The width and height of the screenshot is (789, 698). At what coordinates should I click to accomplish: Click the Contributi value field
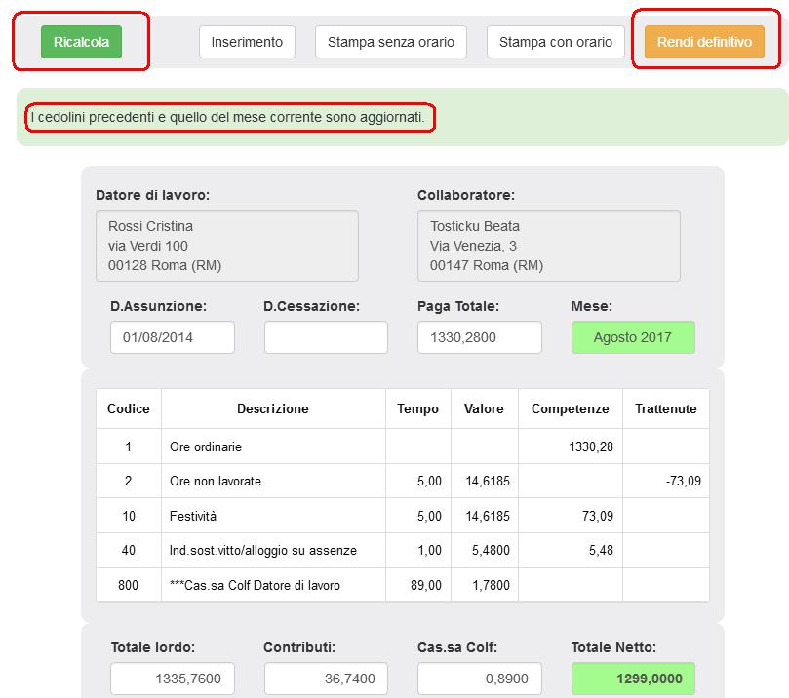326,679
